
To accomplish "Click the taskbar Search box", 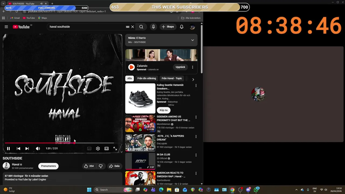I will point(113,190).
